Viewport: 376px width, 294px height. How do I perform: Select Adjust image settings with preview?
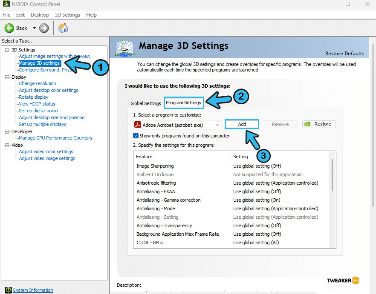coord(55,56)
